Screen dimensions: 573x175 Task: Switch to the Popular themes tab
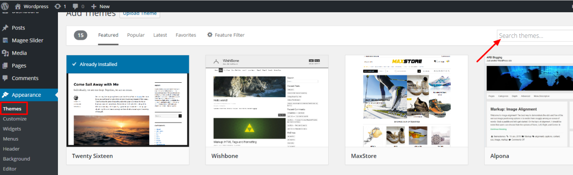pyautogui.click(x=136, y=35)
